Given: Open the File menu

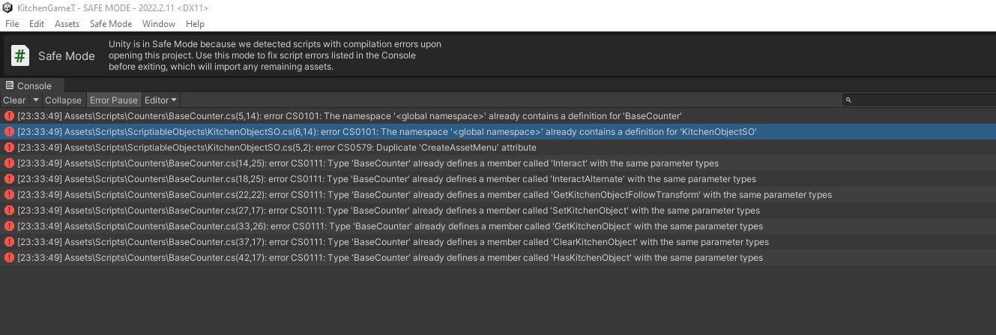Looking at the screenshot, I should [x=12, y=24].
